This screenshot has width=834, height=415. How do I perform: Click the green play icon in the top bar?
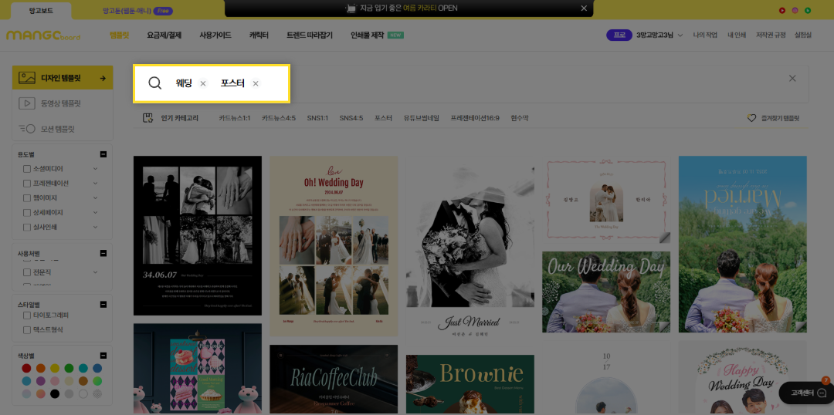pyautogui.click(x=808, y=10)
